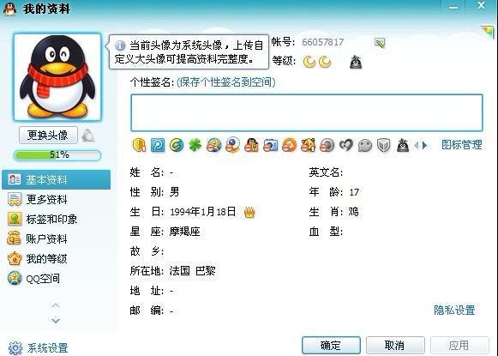Click the edit icon beside account number
Viewport: 498px width, 356px height.
coord(380,43)
